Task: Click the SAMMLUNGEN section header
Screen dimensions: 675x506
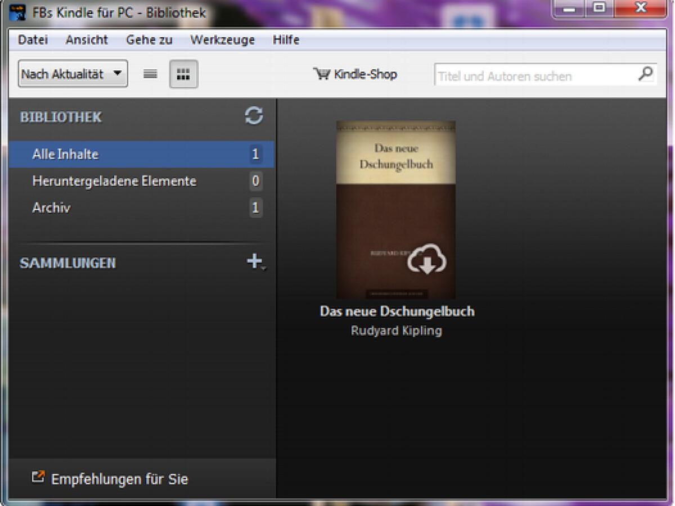Action: tap(67, 263)
